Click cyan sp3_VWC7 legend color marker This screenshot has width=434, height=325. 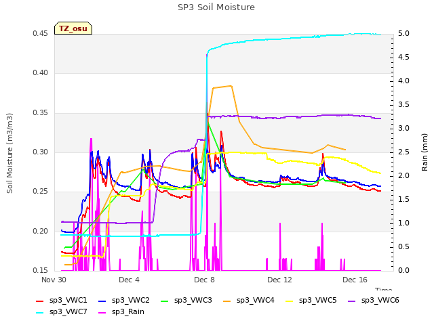click(40, 313)
